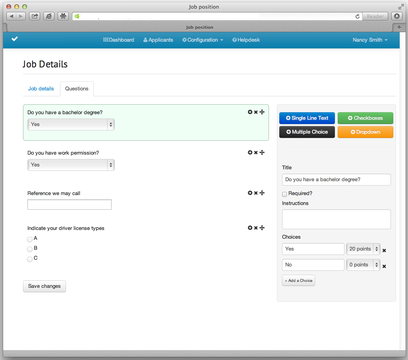
Task: Delete the driver license types question
Action: coord(256,228)
